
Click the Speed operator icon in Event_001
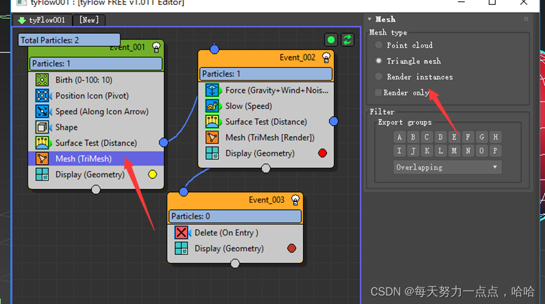(x=42, y=111)
